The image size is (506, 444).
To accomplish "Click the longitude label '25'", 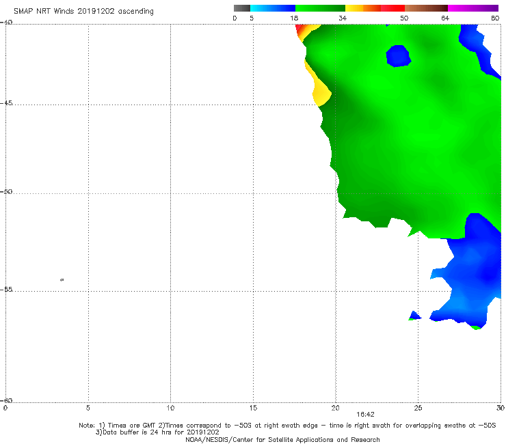I will tap(418, 408).
